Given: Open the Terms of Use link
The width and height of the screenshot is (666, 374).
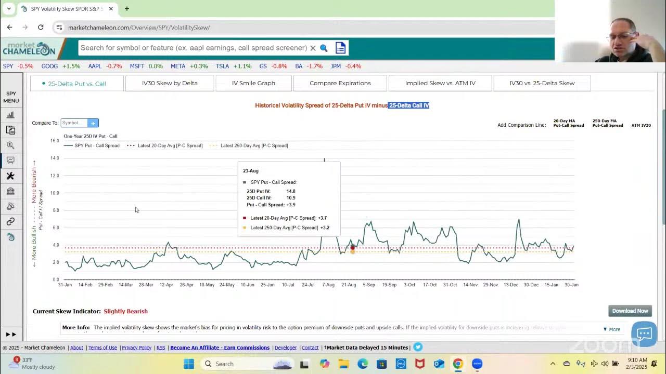Looking at the screenshot, I should 103,348.
